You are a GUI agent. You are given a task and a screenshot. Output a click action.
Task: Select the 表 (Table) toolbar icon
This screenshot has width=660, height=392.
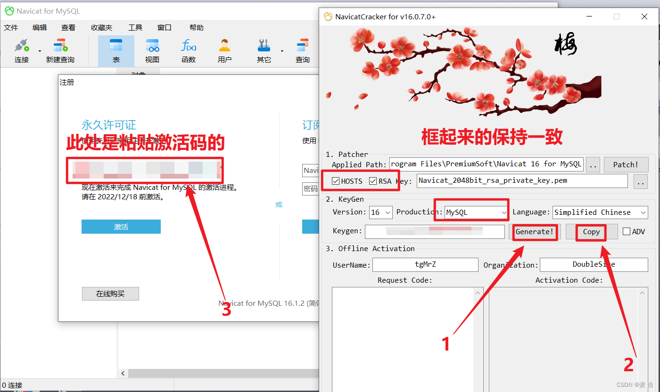point(116,51)
